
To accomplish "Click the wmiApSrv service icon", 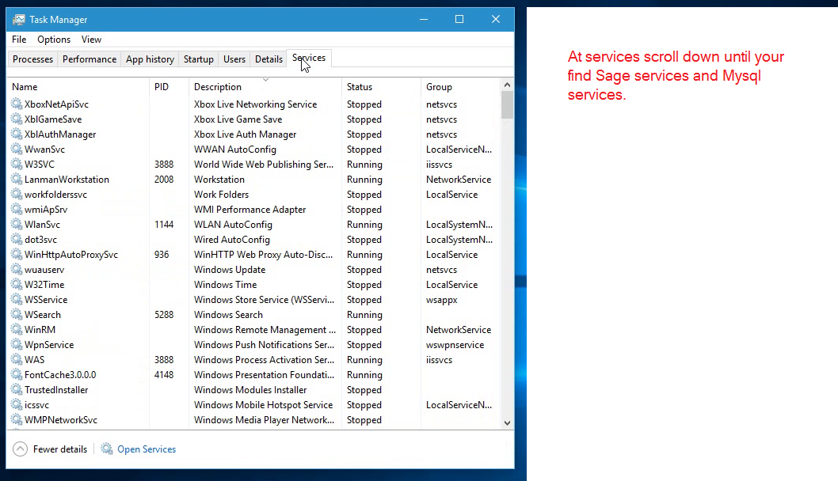I will [17, 210].
